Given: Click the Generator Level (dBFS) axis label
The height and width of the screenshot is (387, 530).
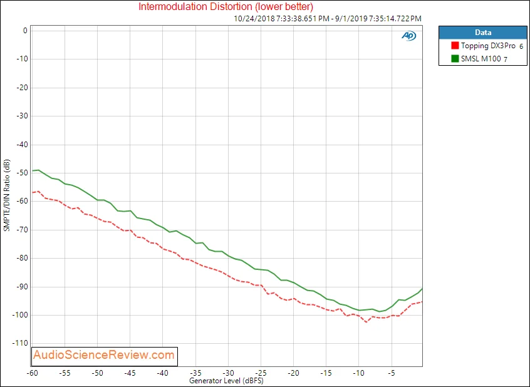Looking at the screenshot, I should [x=226, y=381].
